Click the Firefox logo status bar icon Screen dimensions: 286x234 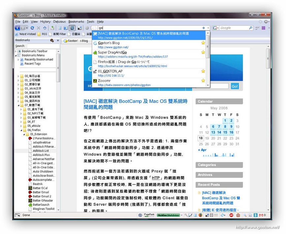tap(201, 215)
